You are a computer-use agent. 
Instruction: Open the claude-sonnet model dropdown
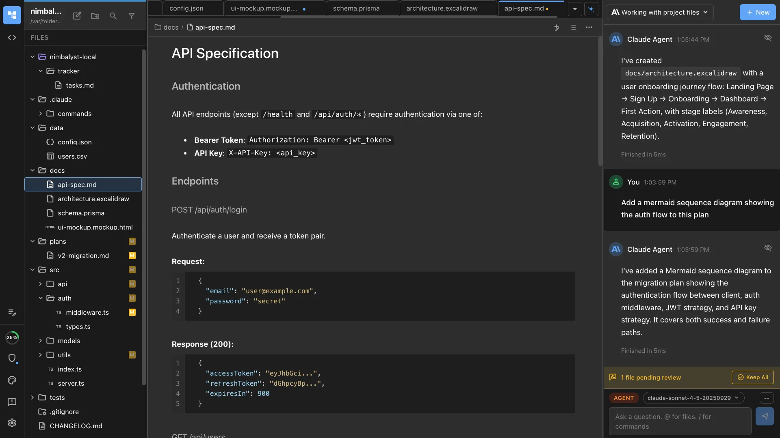click(693, 398)
